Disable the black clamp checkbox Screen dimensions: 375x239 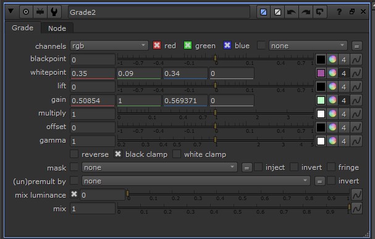pyautogui.click(x=118, y=154)
